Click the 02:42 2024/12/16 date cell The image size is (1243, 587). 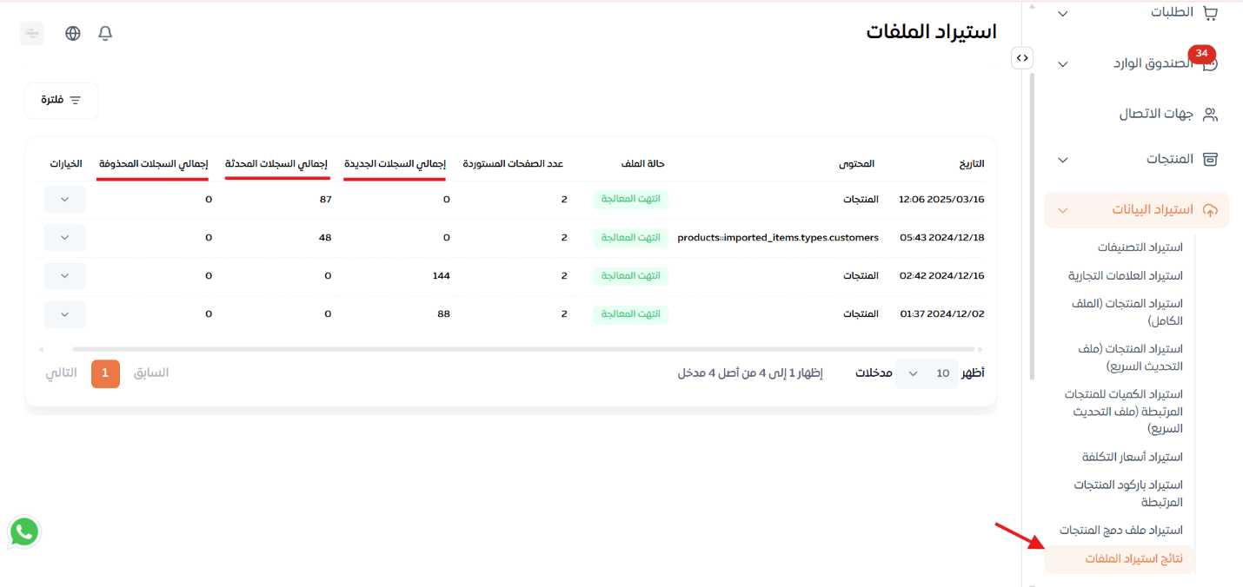941,275
